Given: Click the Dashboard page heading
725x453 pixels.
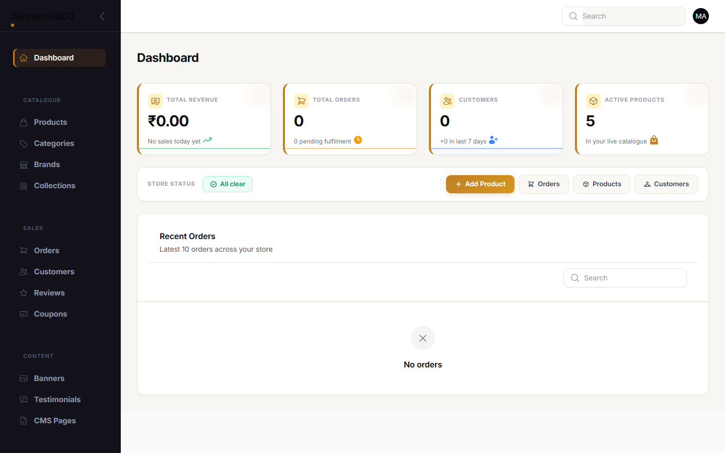Looking at the screenshot, I should [x=168, y=58].
